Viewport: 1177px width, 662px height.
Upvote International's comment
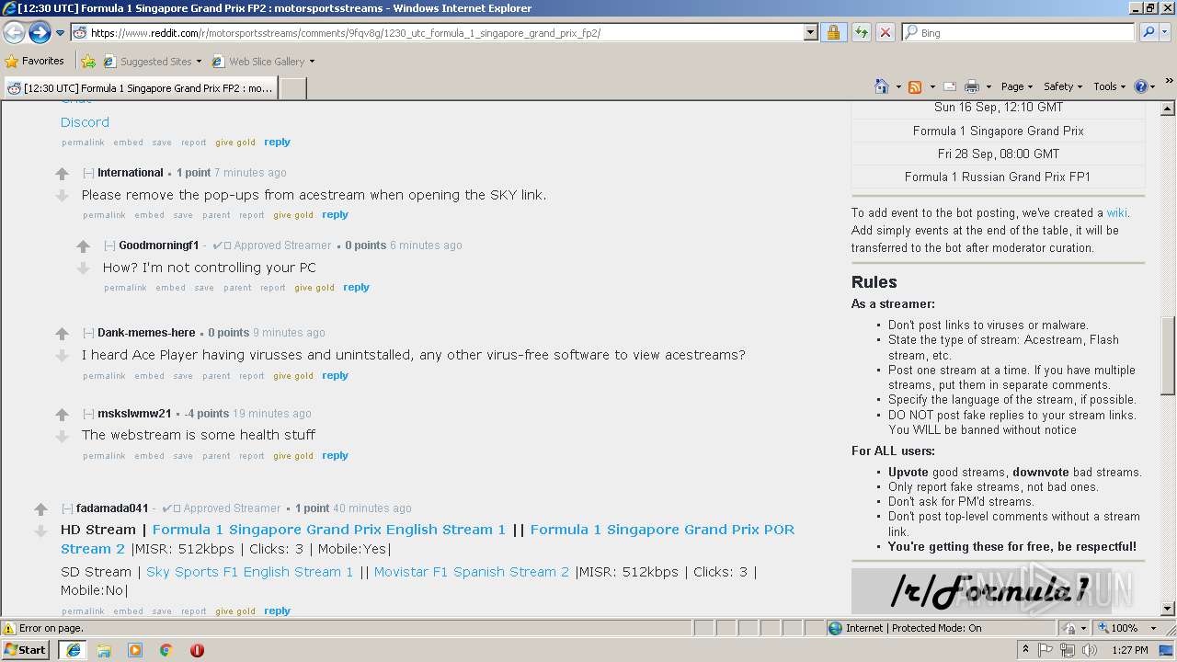coord(62,174)
